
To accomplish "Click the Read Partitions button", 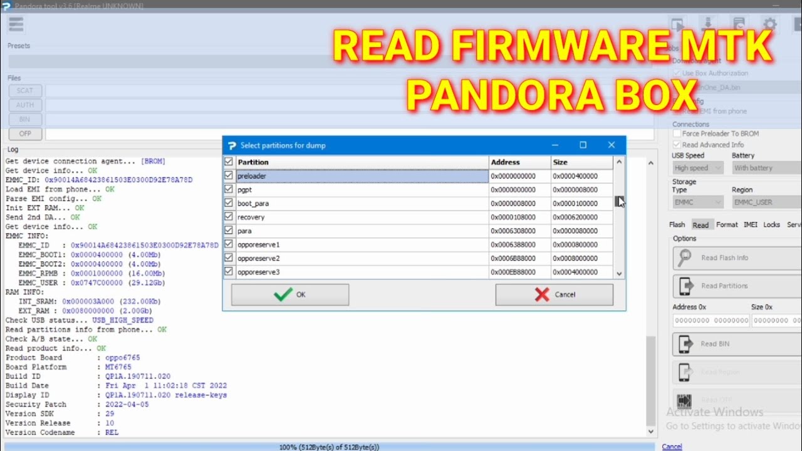I will (737, 286).
